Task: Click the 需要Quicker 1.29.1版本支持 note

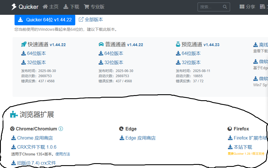Action: 246,154
